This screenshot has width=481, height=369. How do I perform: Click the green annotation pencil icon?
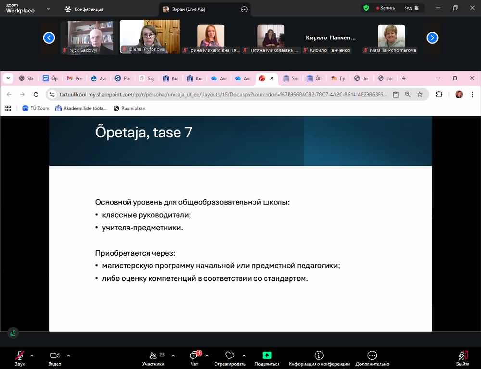pyautogui.click(x=13, y=332)
